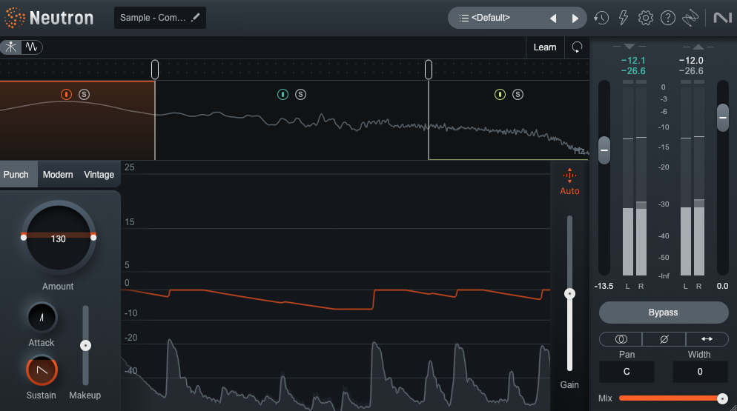This screenshot has width=737, height=411.
Task: Click the Pan value field showing C
Action: pyautogui.click(x=627, y=372)
